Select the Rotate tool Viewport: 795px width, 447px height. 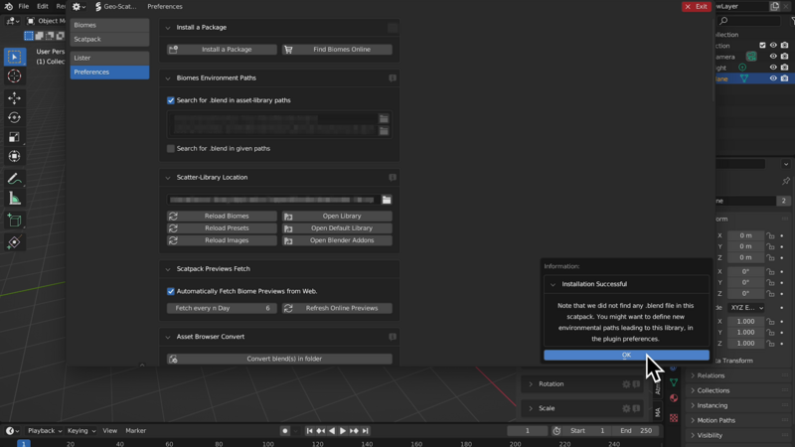click(14, 117)
